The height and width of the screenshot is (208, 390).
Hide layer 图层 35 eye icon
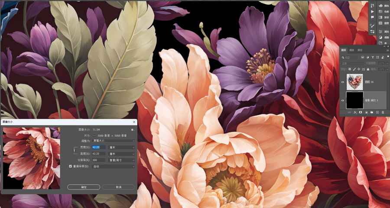[343, 81]
